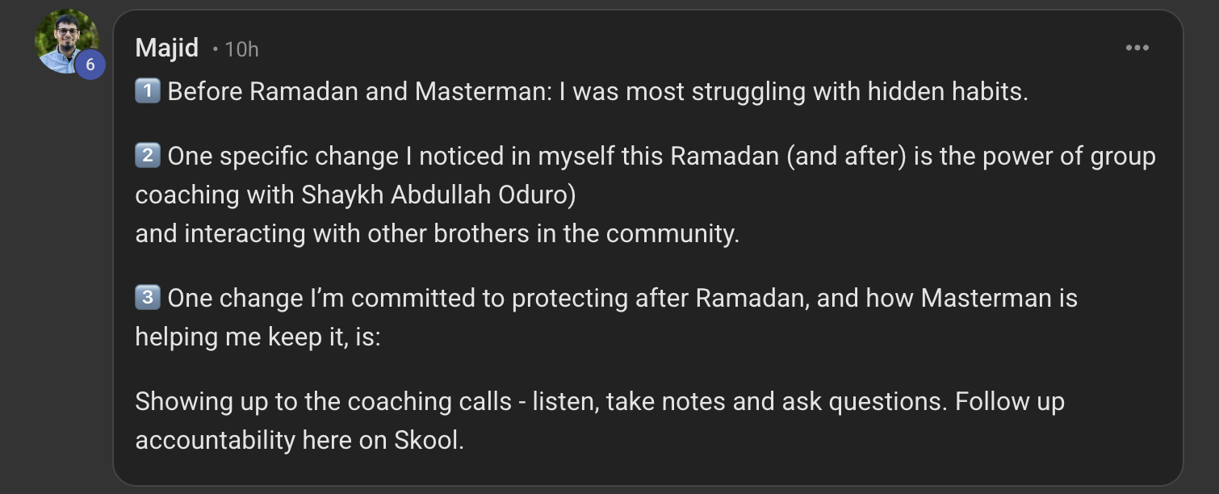Click the number 2 emoji icon

point(147,155)
